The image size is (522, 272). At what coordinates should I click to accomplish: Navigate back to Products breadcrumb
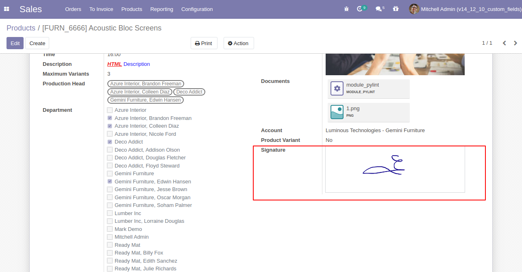click(x=21, y=28)
